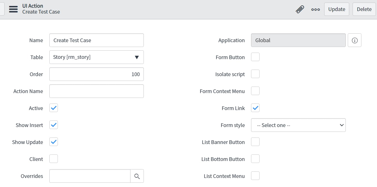The height and width of the screenshot is (187, 377).
Task: Open the Overrides reference lookup magnifier
Action: (x=137, y=176)
